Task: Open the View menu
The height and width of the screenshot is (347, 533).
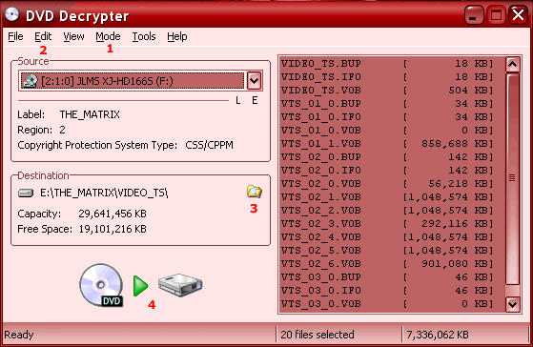Action: 73,36
